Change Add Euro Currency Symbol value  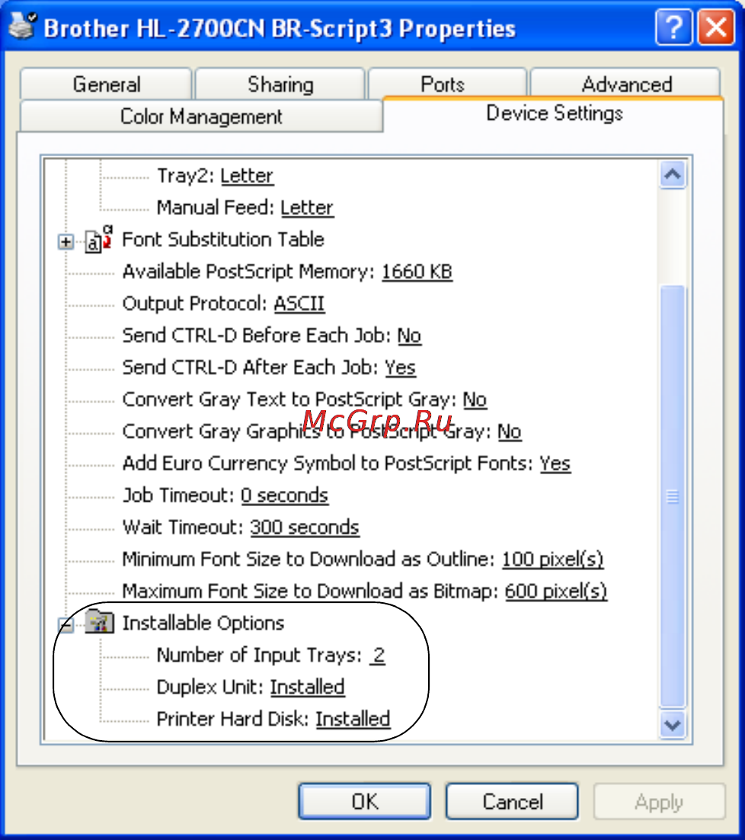555,463
